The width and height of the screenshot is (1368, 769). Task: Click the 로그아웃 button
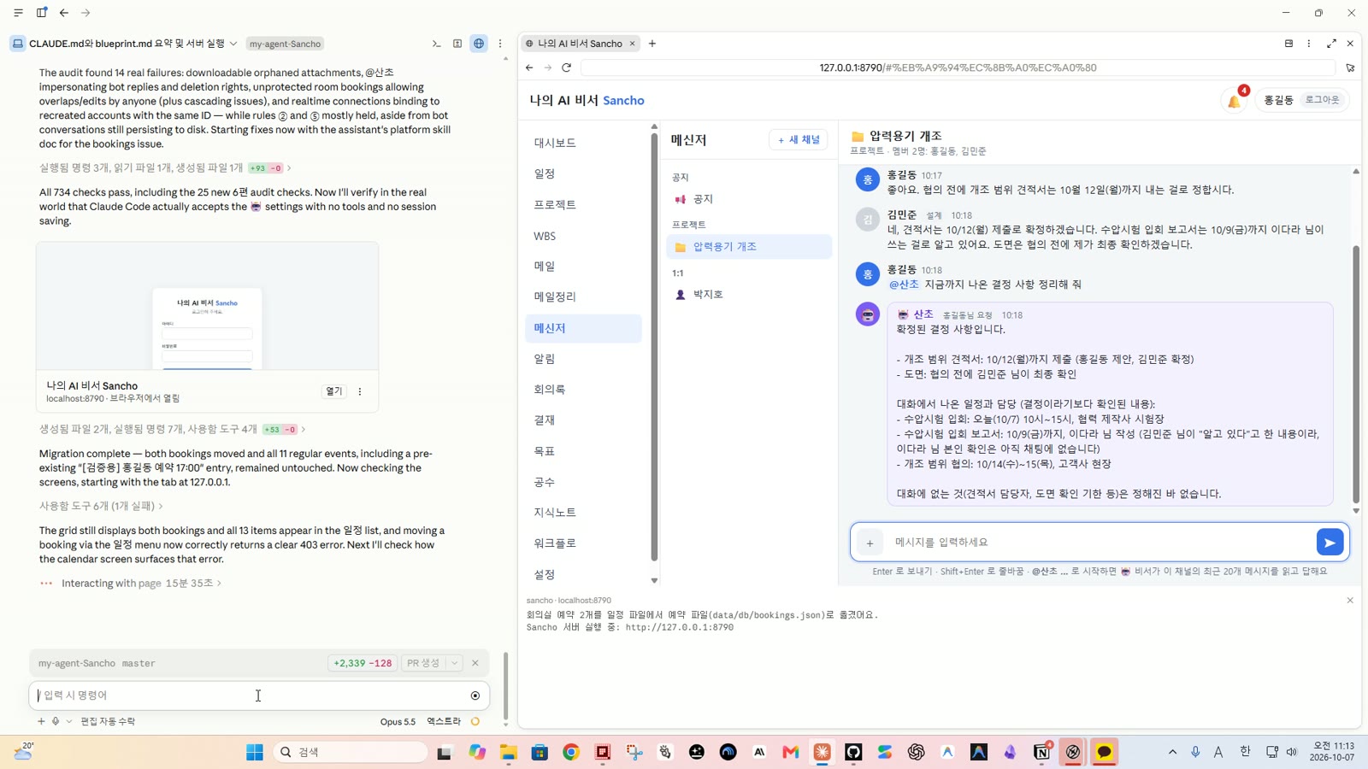pos(1322,100)
